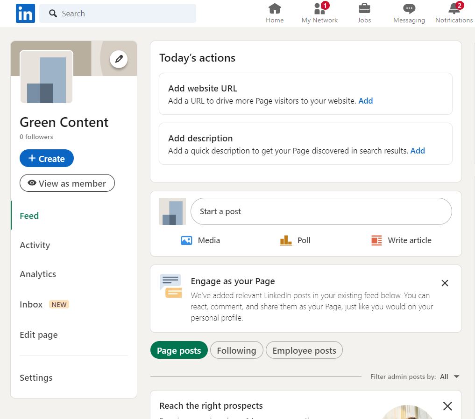Click the search magnifier icon
Screen dimensions: 475x419
click(53, 14)
